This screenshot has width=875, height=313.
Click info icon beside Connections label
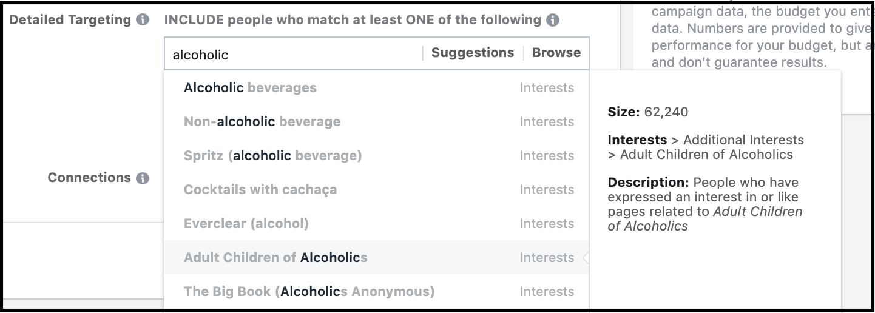(143, 178)
